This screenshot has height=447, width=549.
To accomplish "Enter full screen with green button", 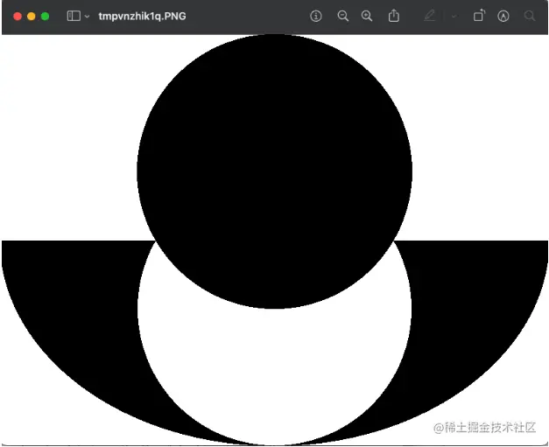I will coord(46,17).
